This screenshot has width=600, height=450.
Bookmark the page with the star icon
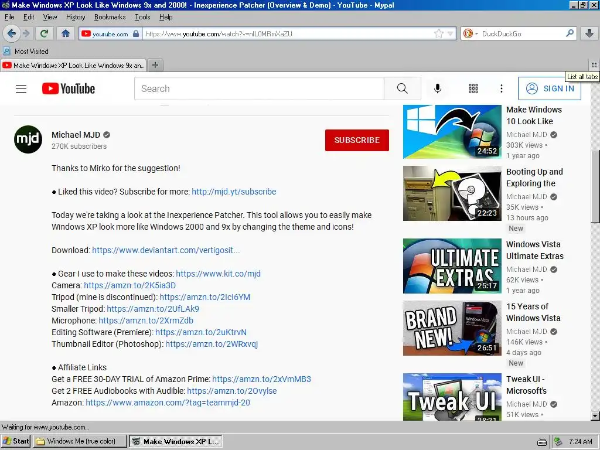pyautogui.click(x=438, y=33)
